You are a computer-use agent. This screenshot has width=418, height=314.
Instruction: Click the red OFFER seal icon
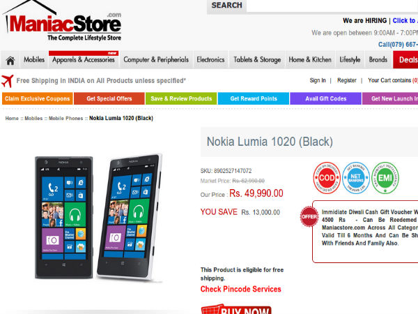coord(309,216)
